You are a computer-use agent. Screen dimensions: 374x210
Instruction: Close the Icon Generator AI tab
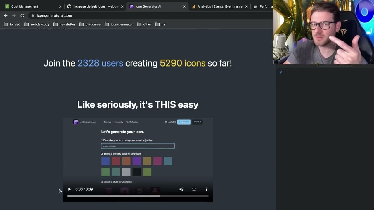click(184, 6)
